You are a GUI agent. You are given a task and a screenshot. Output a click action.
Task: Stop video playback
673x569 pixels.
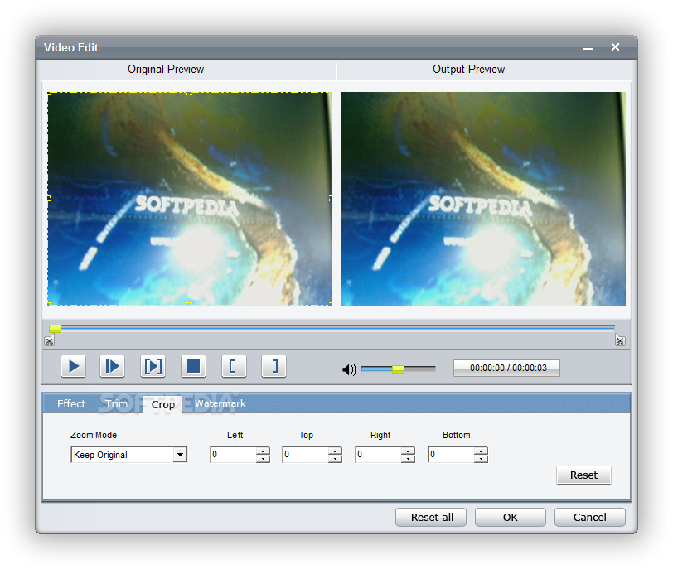(194, 367)
